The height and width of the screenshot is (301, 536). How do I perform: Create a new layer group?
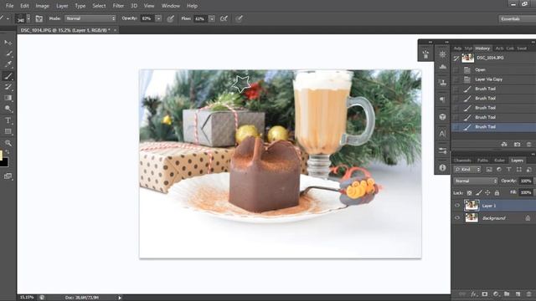pos(507,293)
